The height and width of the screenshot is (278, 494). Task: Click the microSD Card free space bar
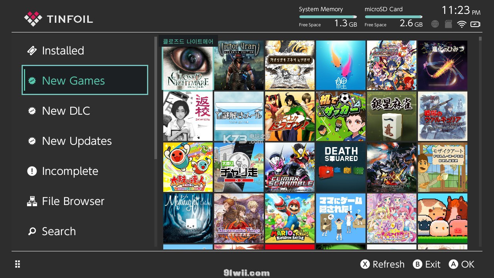(x=394, y=17)
